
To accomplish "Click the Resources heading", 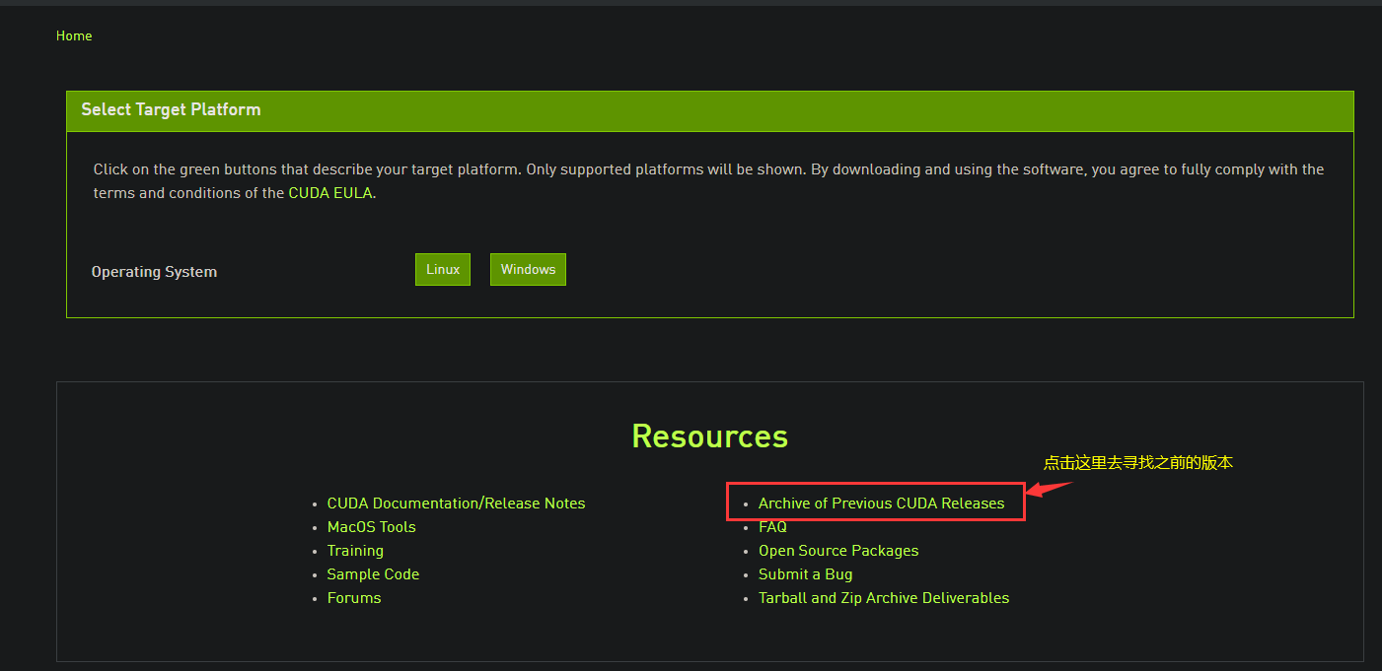I will (710, 436).
